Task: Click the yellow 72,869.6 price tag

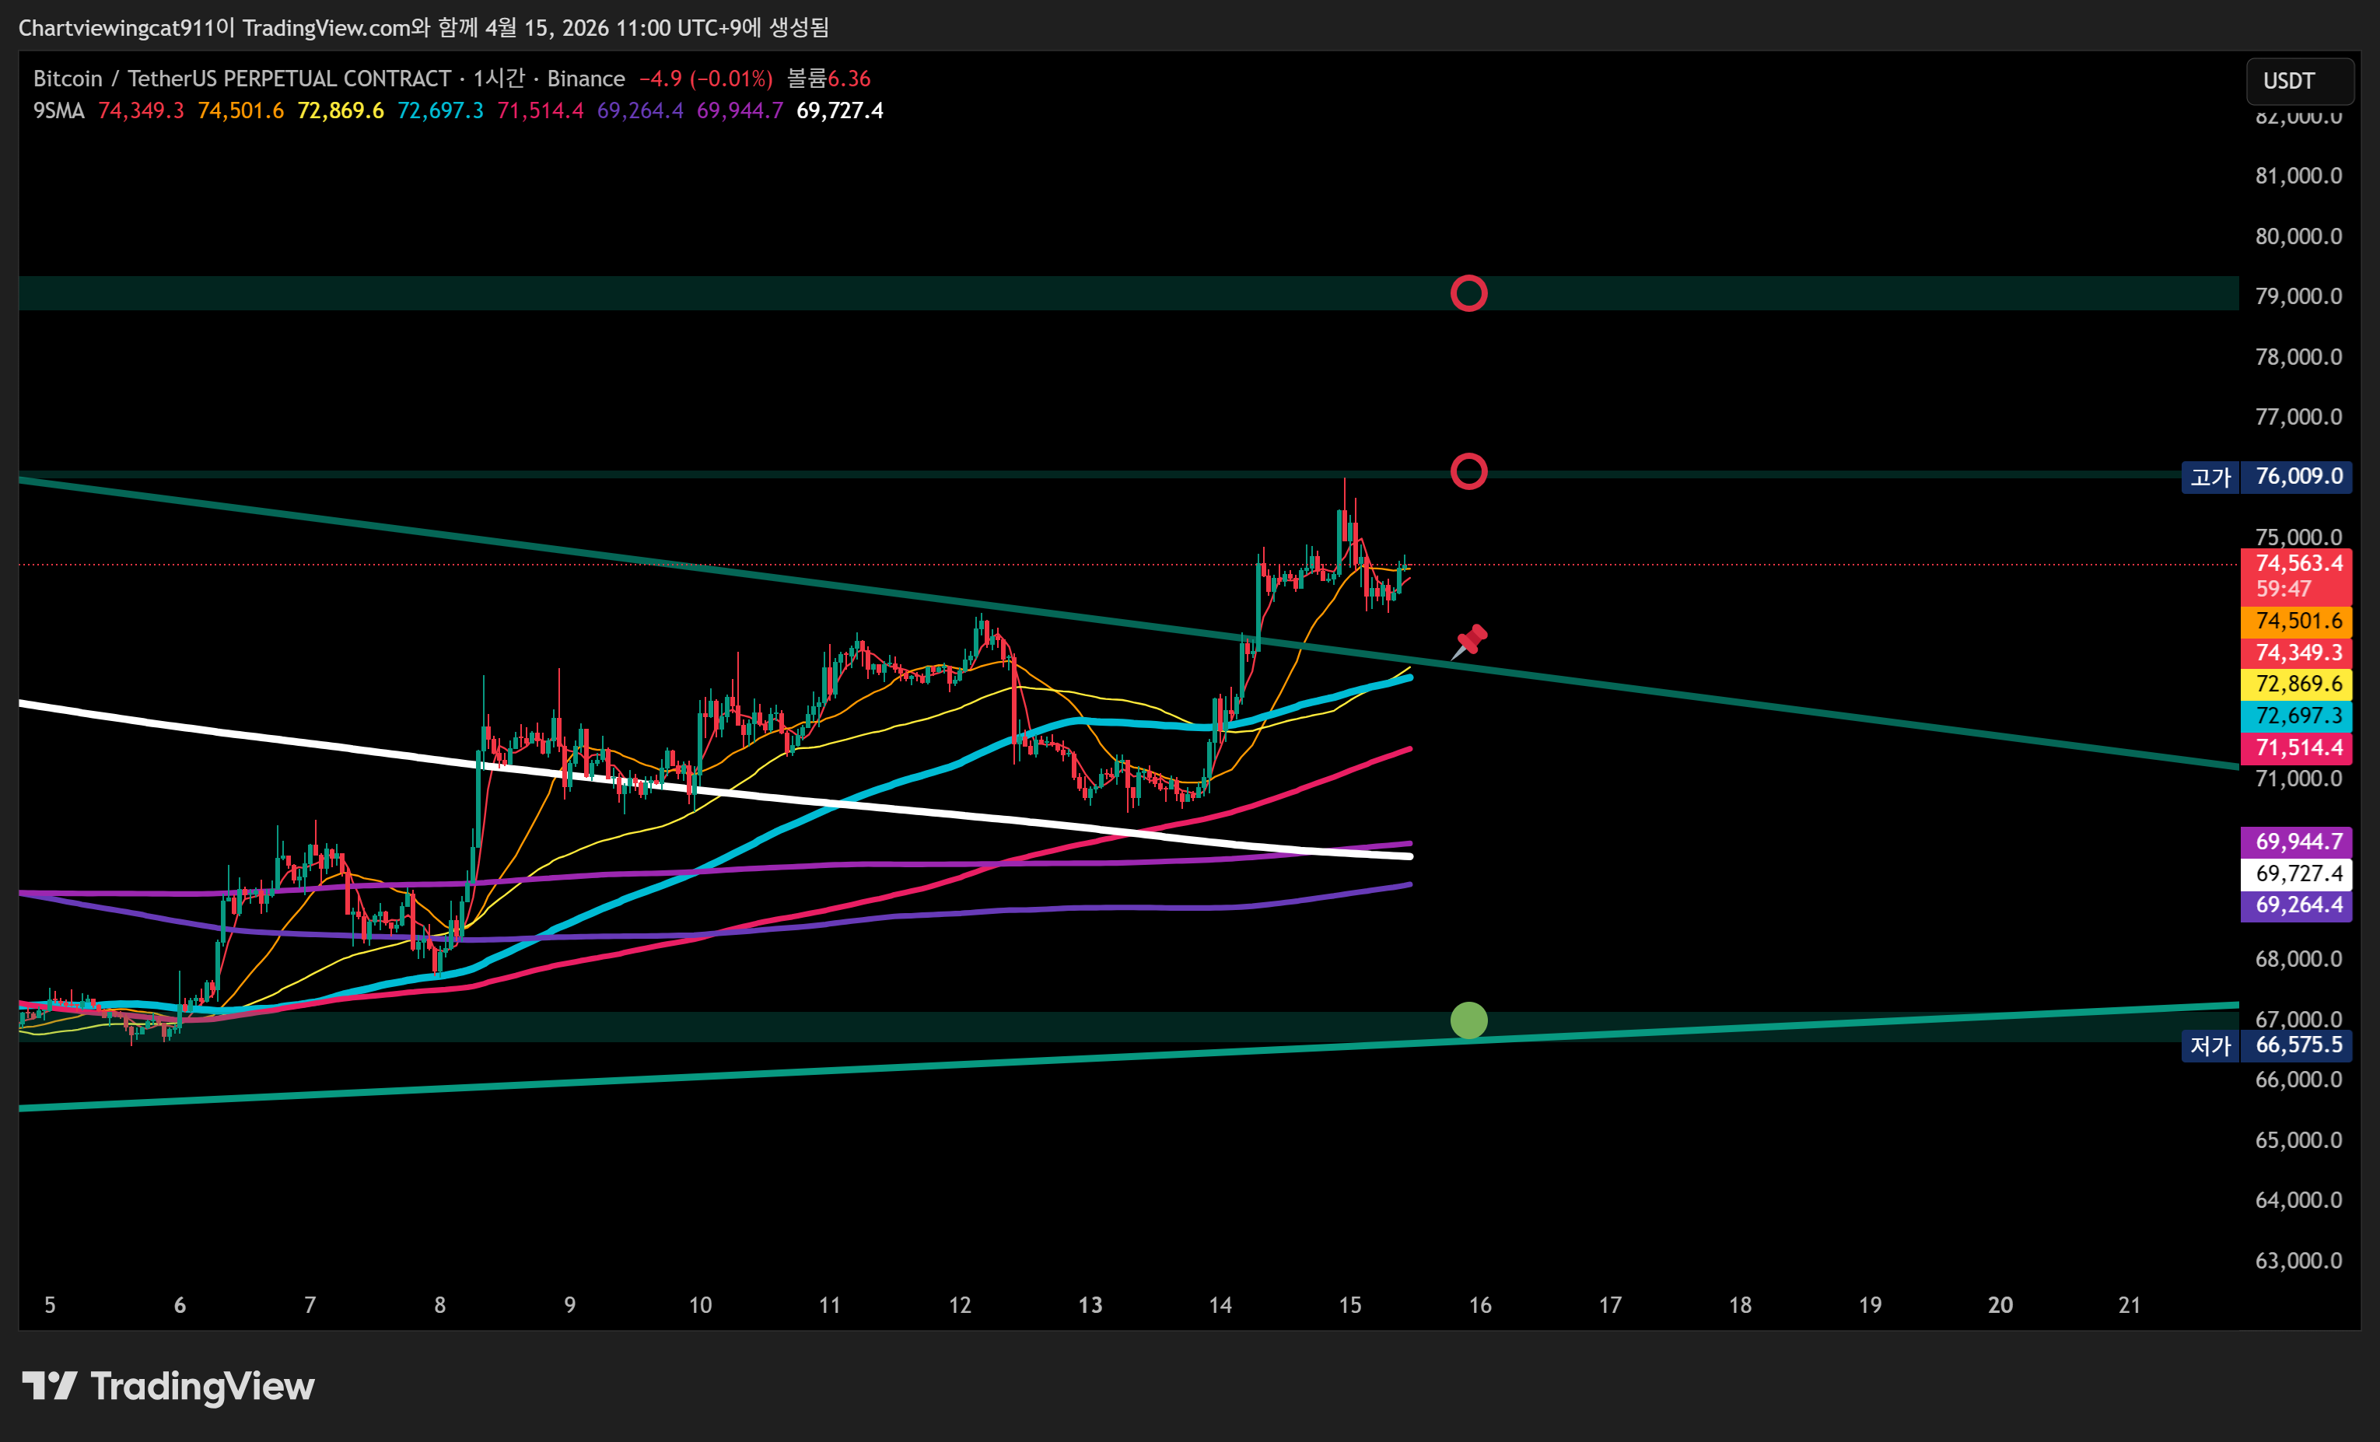Action: [x=2296, y=684]
